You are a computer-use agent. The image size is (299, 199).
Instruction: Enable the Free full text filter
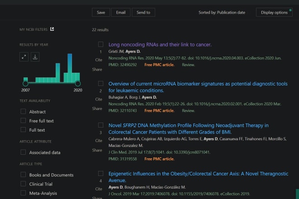(x=23, y=121)
